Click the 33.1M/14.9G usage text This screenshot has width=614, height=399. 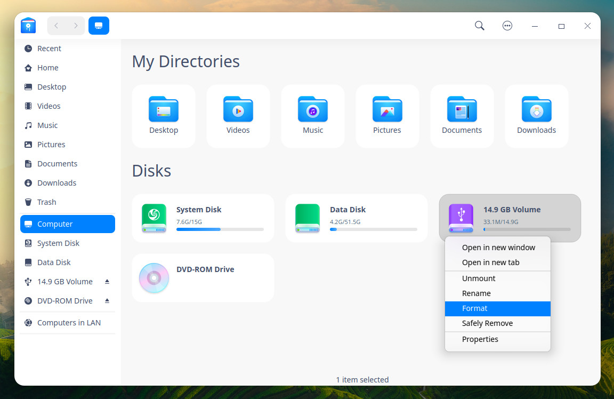501,222
